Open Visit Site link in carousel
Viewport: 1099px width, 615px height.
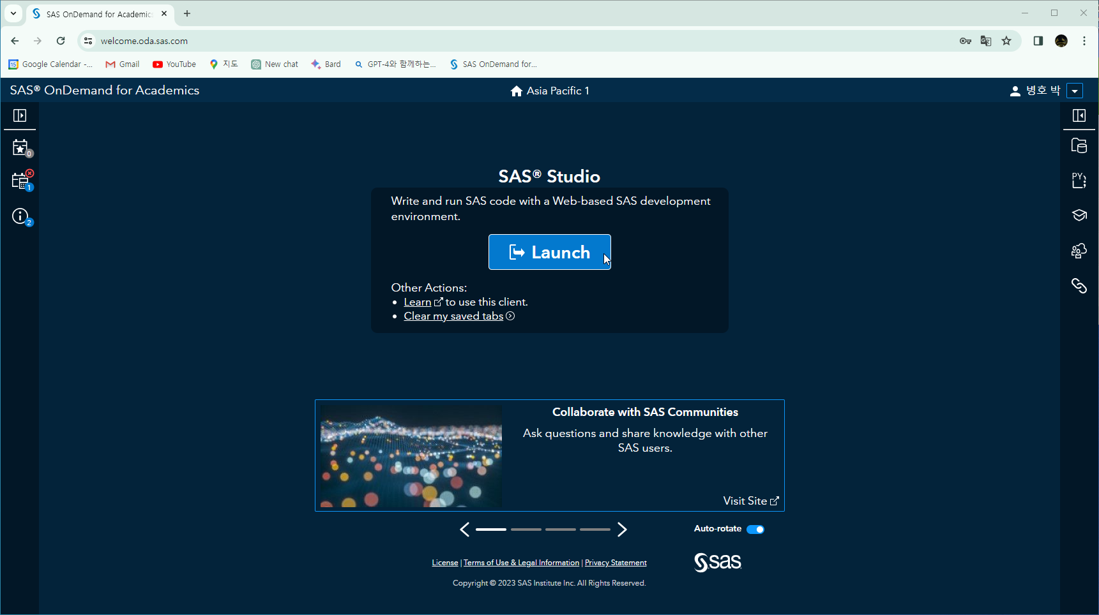click(x=751, y=501)
